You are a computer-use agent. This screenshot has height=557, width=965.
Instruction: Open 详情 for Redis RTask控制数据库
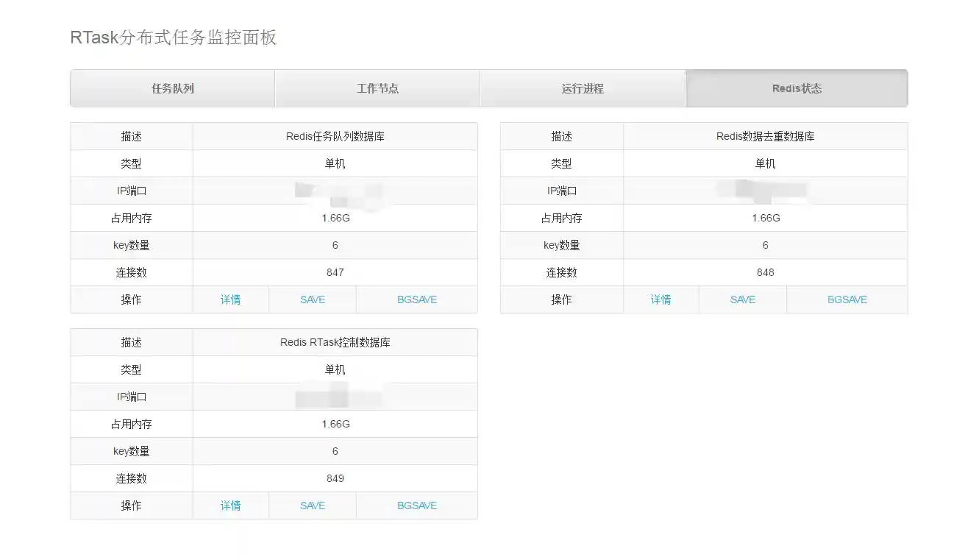pyautogui.click(x=230, y=505)
